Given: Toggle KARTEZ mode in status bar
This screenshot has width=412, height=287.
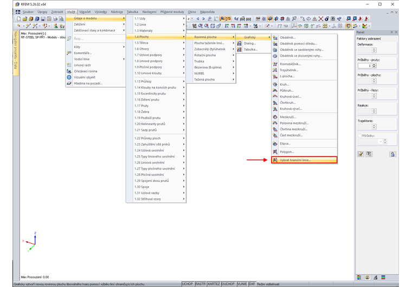Looking at the screenshot, I should tap(214, 284).
